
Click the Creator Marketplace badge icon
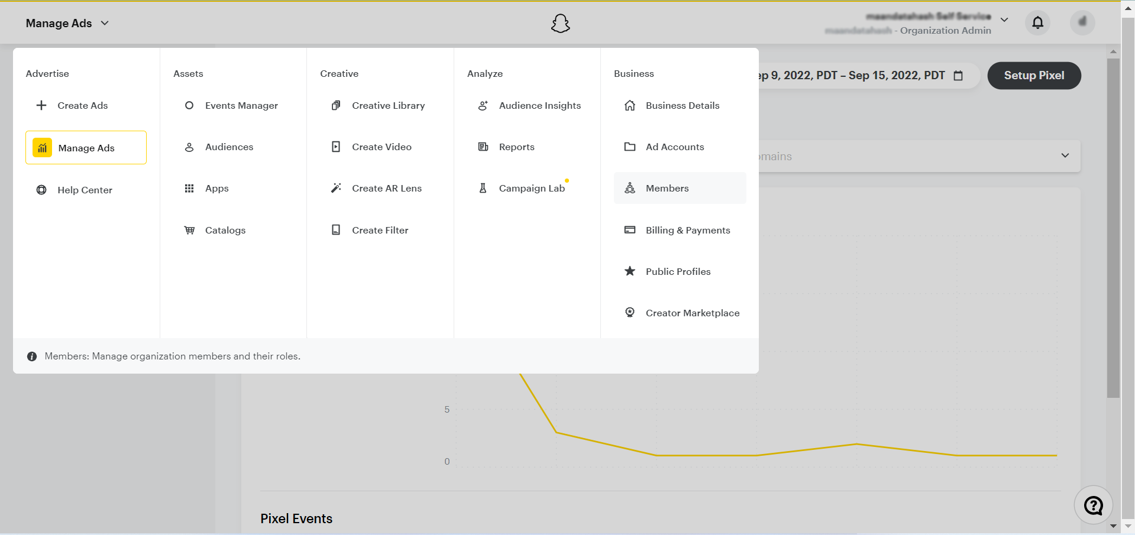pos(630,313)
